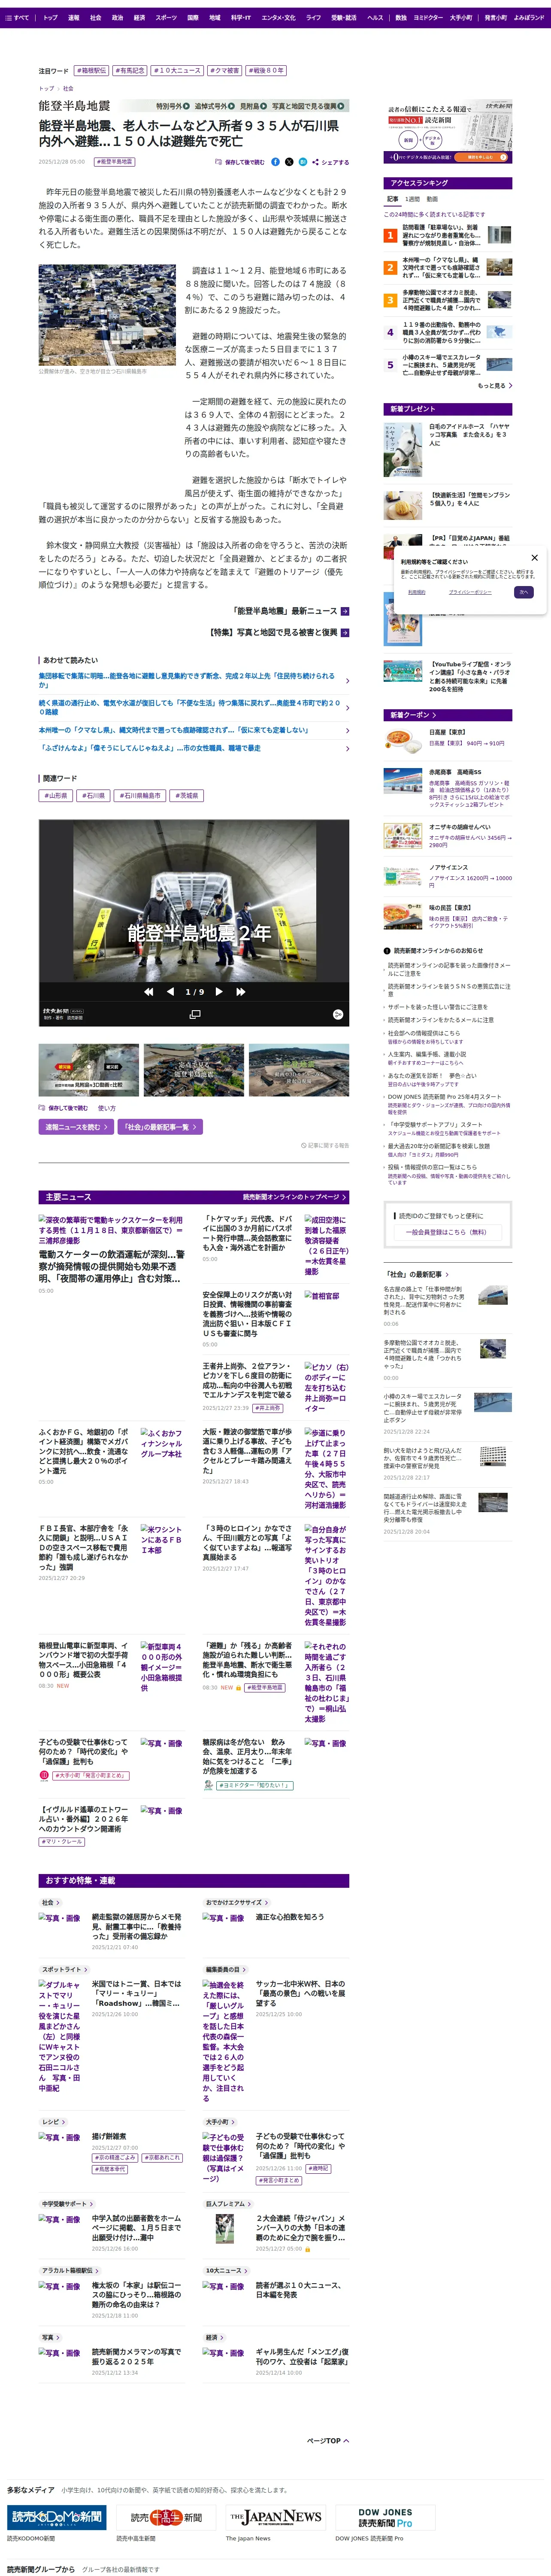Open 読売新聞オンラインのトップページ link
The image size is (551, 2576).
[294, 1197]
